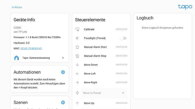The height and width of the screenshot is (109, 195).
Task: Click the Manual Alarm Stop crossed siren icon
Action: click(x=77, y=56)
